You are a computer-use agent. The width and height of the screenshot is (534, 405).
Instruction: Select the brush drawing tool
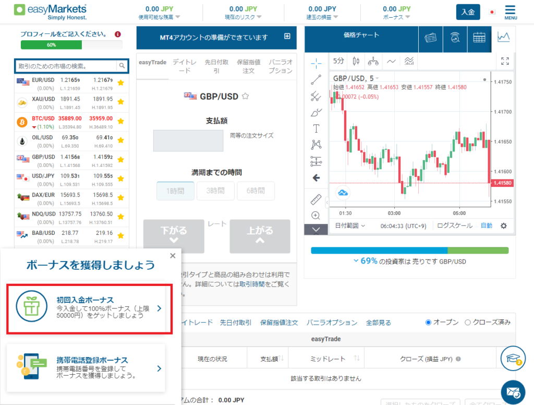coord(316,113)
